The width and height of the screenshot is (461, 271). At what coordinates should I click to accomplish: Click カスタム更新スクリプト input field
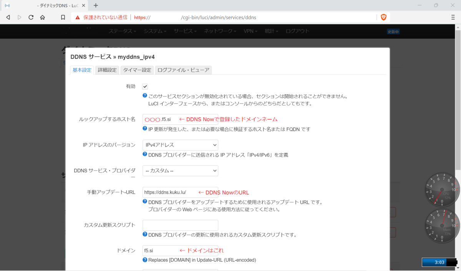[180, 225]
